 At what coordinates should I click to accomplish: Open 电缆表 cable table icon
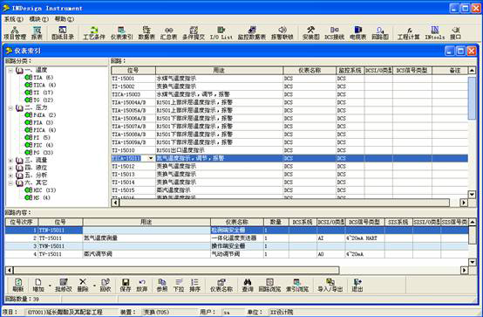[x=357, y=33]
